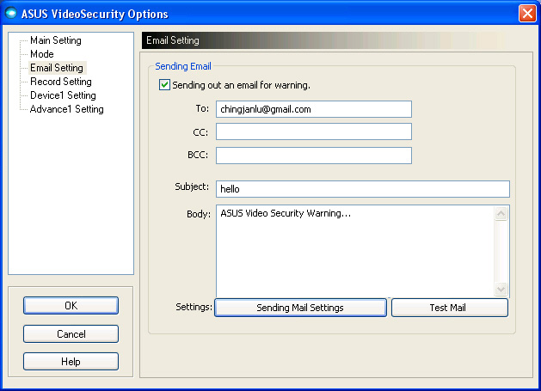Focus the CC input field
541x391 pixels.
coord(314,131)
